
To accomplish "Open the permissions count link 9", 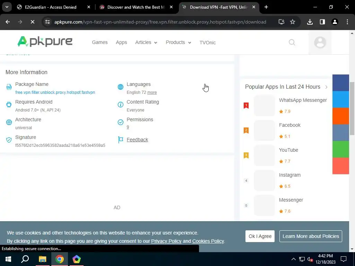I will (128, 127).
